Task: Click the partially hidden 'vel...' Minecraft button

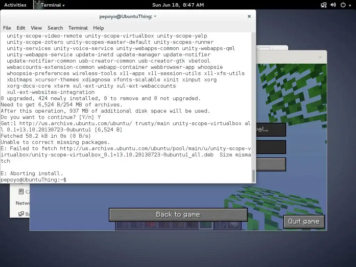Action: pos(270,130)
